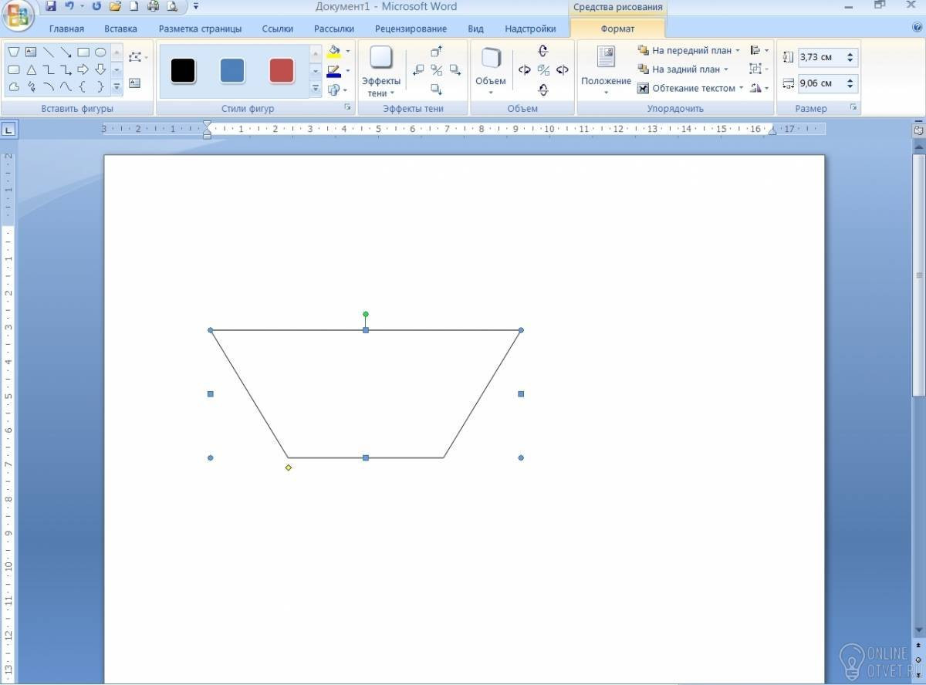The image size is (926, 685).
Task: Click the shape fill paint bucket icon
Action: click(x=334, y=51)
